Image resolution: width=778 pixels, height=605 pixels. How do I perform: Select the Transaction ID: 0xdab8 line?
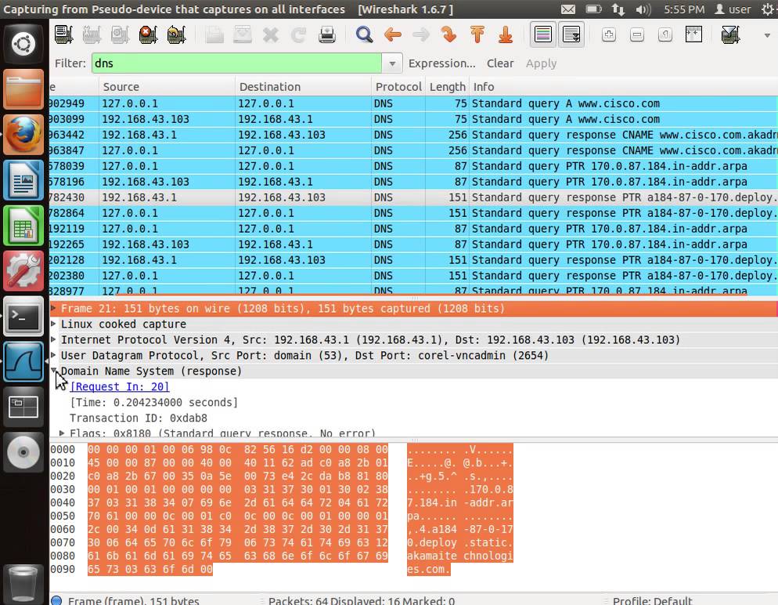click(x=139, y=418)
